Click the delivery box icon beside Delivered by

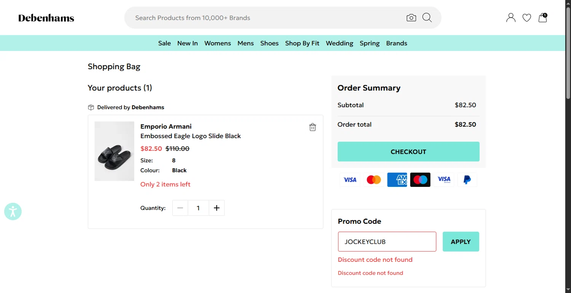[x=91, y=107]
